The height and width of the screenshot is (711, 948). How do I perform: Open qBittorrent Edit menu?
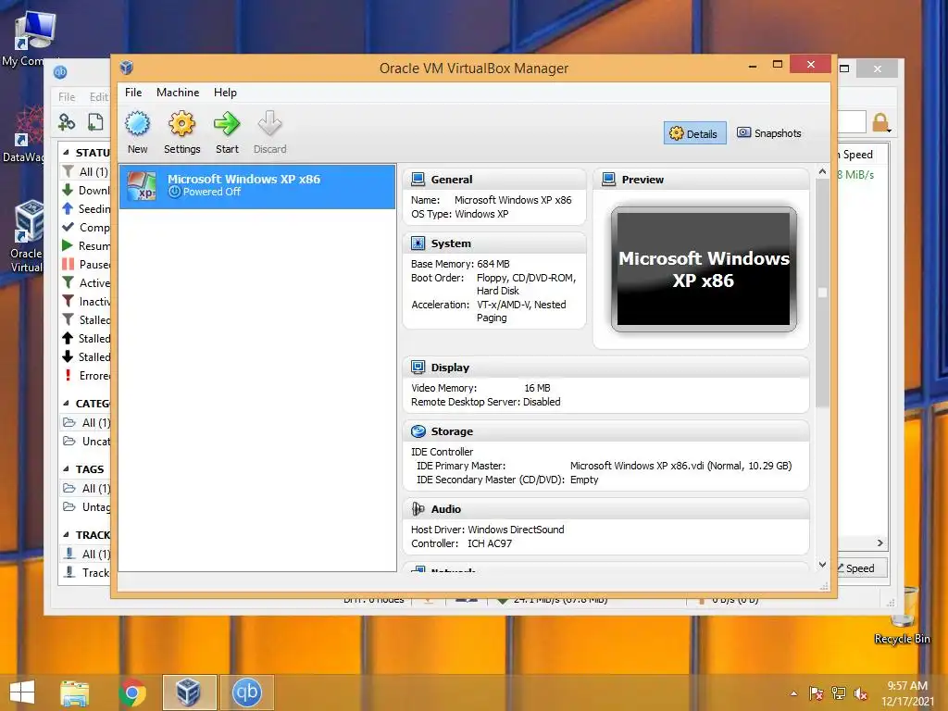(98, 96)
